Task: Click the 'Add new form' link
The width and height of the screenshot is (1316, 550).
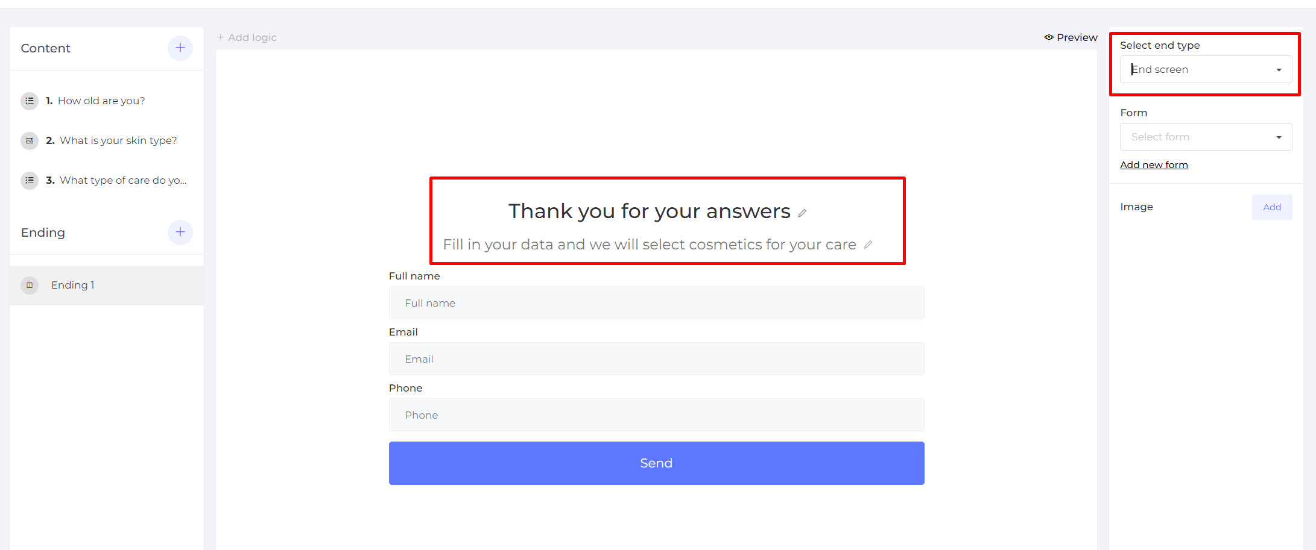Action: tap(1154, 165)
